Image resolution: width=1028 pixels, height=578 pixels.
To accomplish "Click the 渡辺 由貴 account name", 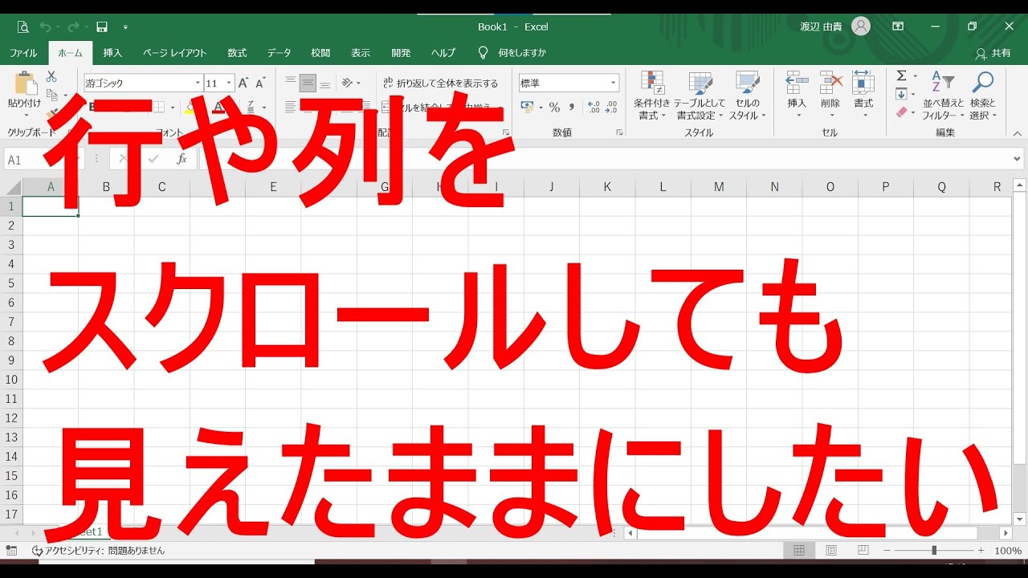I will pyautogui.click(x=821, y=26).
